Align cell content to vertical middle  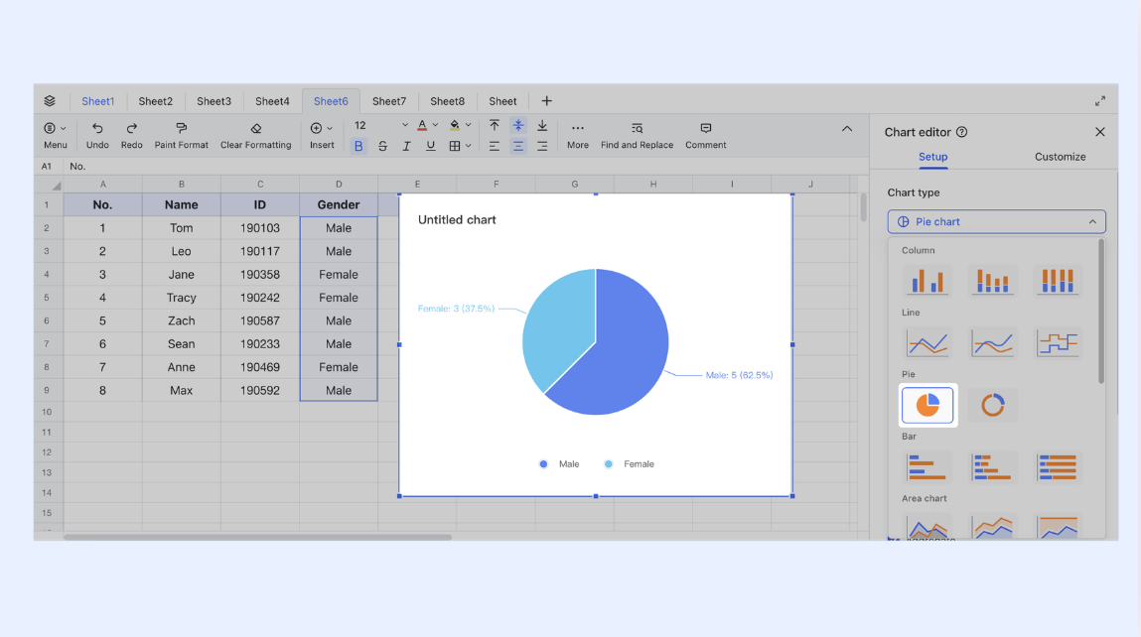pos(518,126)
